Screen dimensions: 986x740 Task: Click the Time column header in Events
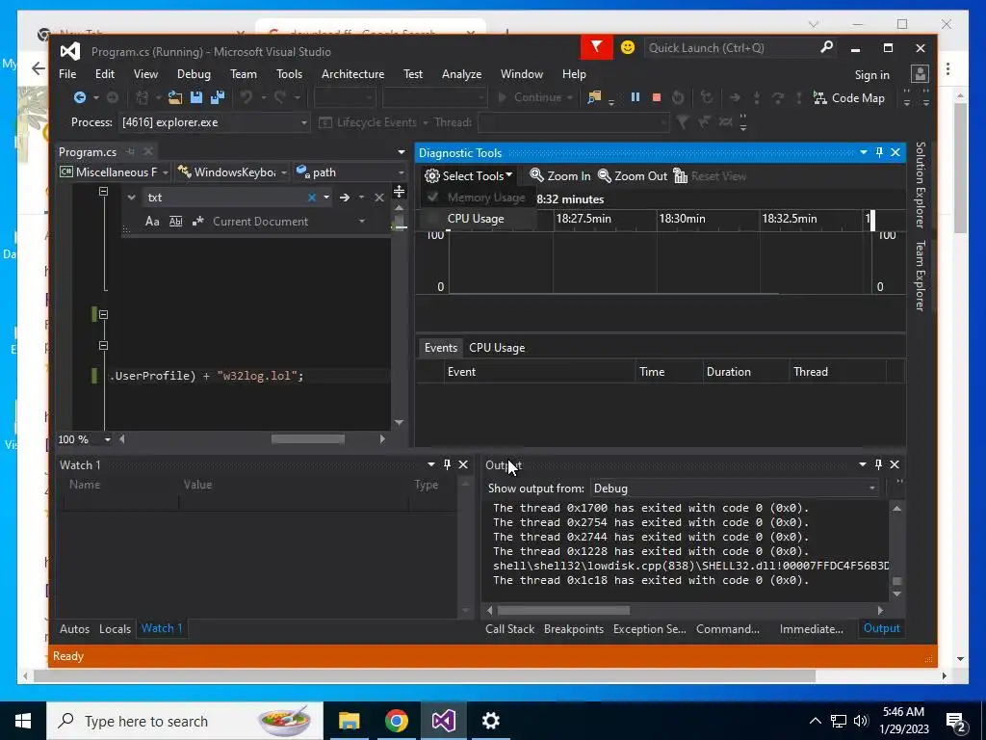point(669,372)
